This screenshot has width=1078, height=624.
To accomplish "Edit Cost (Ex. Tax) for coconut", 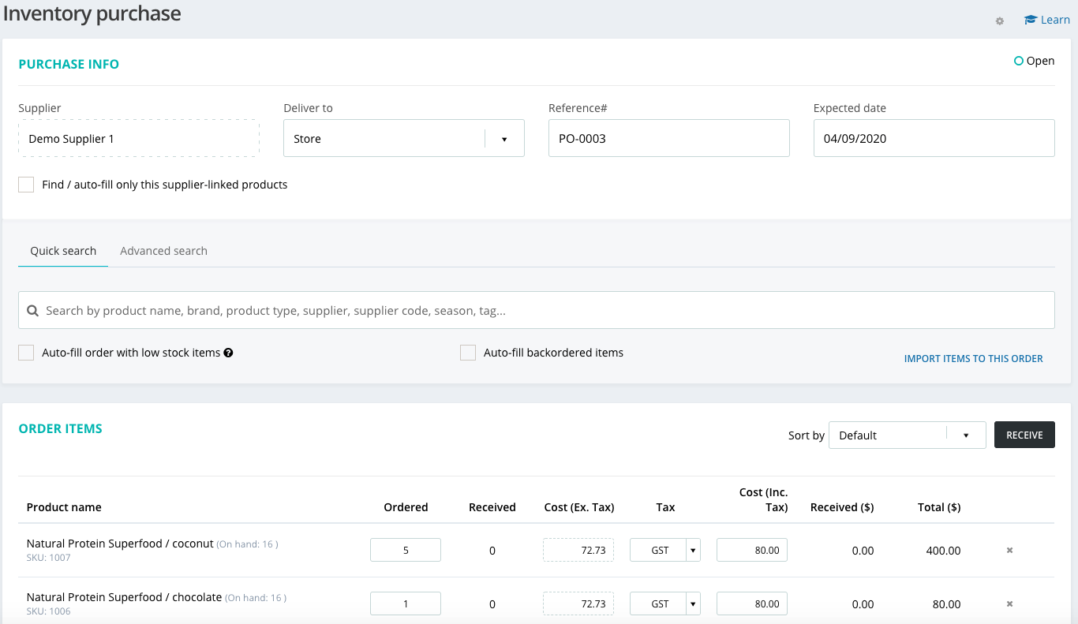I will point(578,551).
